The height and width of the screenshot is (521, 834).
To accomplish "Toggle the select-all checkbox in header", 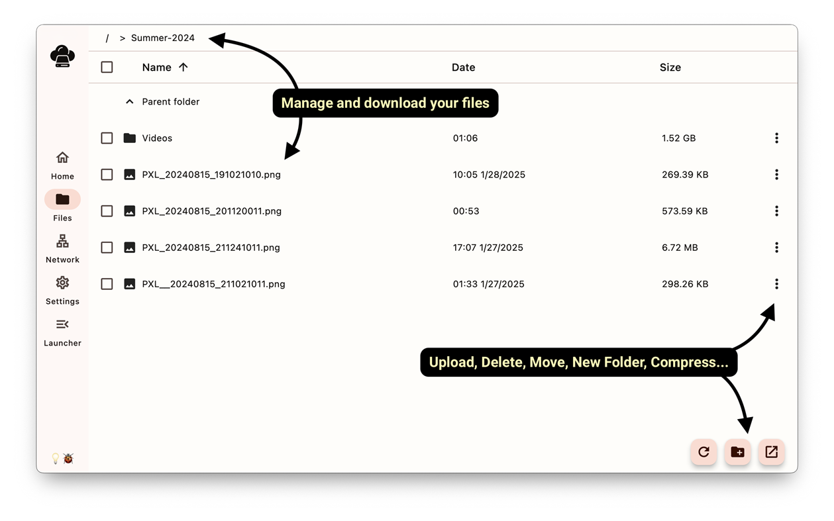I will pyautogui.click(x=107, y=67).
